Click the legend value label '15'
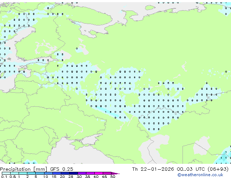 tap(54, 177)
